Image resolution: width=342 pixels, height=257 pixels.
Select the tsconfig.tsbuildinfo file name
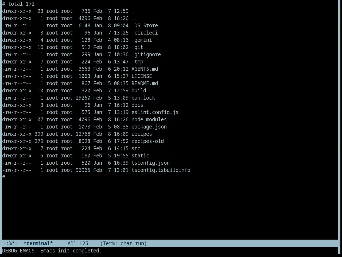pyautogui.click(x=161, y=170)
